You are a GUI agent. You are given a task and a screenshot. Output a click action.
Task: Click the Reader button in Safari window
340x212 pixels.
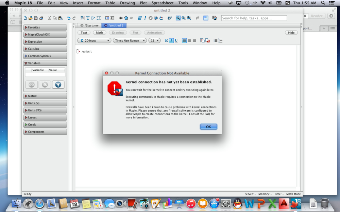click(x=317, y=16)
